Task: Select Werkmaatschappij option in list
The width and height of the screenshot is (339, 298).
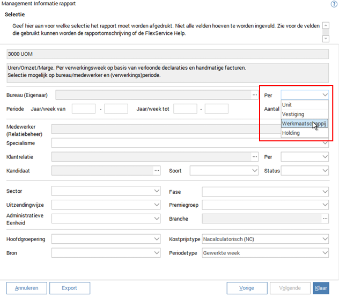Action: pyautogui.click(x=304, y=123)
